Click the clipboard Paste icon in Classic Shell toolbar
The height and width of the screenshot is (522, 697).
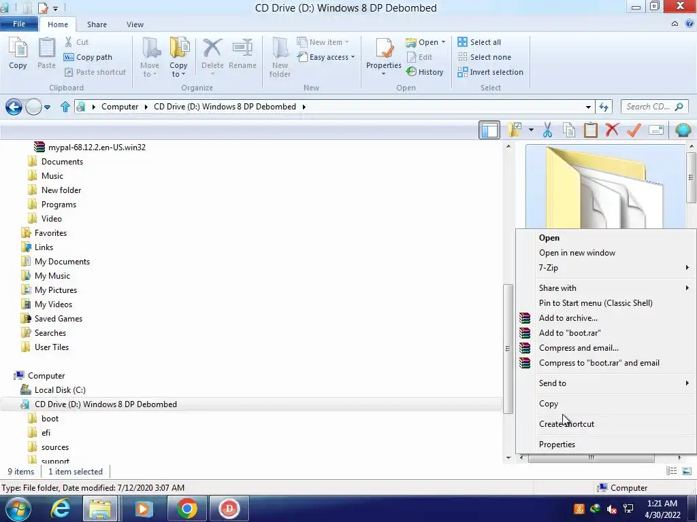click(x=590, y=130)
